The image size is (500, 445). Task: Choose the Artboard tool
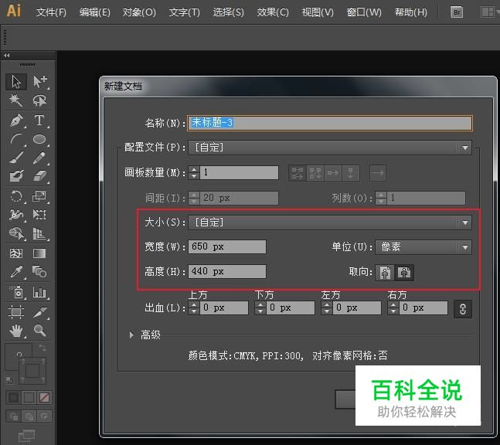click(x=16, y=312)
